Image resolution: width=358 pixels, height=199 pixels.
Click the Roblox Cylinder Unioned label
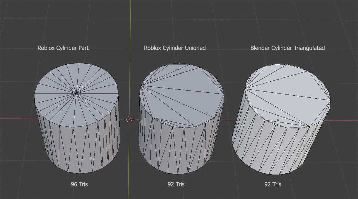[175, 48]
